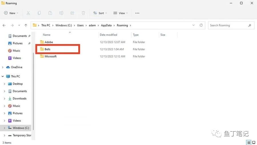257x145 pixels.
Task: Sort by Date modified column header
Action: coord(108,35)
